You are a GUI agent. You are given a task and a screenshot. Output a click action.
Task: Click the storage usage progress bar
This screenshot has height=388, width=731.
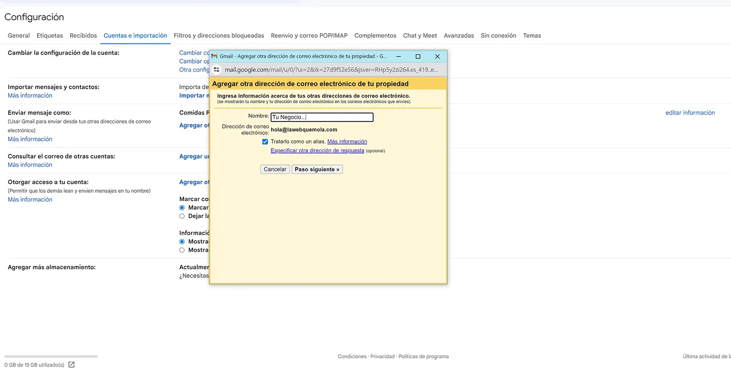pos(51,356)
